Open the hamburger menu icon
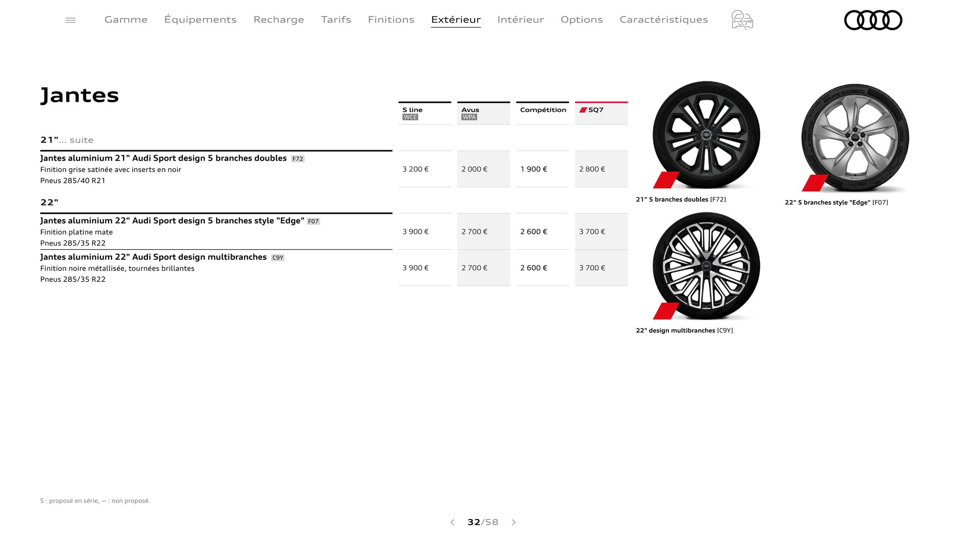966x543 pixels. point(70,20)
